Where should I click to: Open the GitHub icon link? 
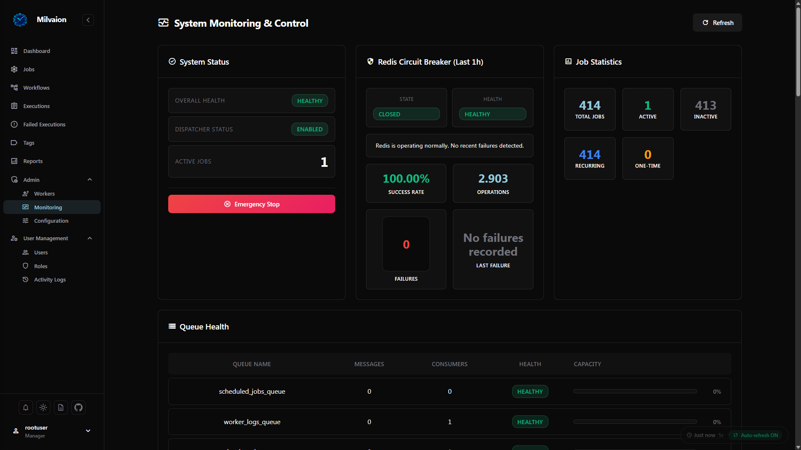coord(78,407)
